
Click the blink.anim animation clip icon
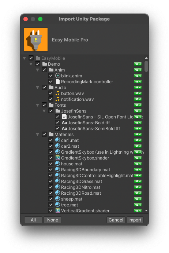pos(58,76)
